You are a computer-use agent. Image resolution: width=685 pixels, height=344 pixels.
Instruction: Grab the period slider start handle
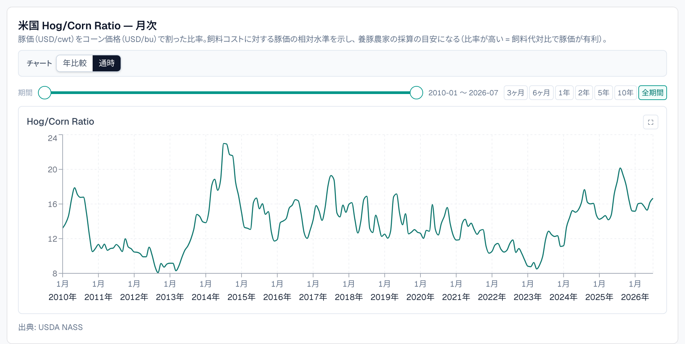click(45, 93)
